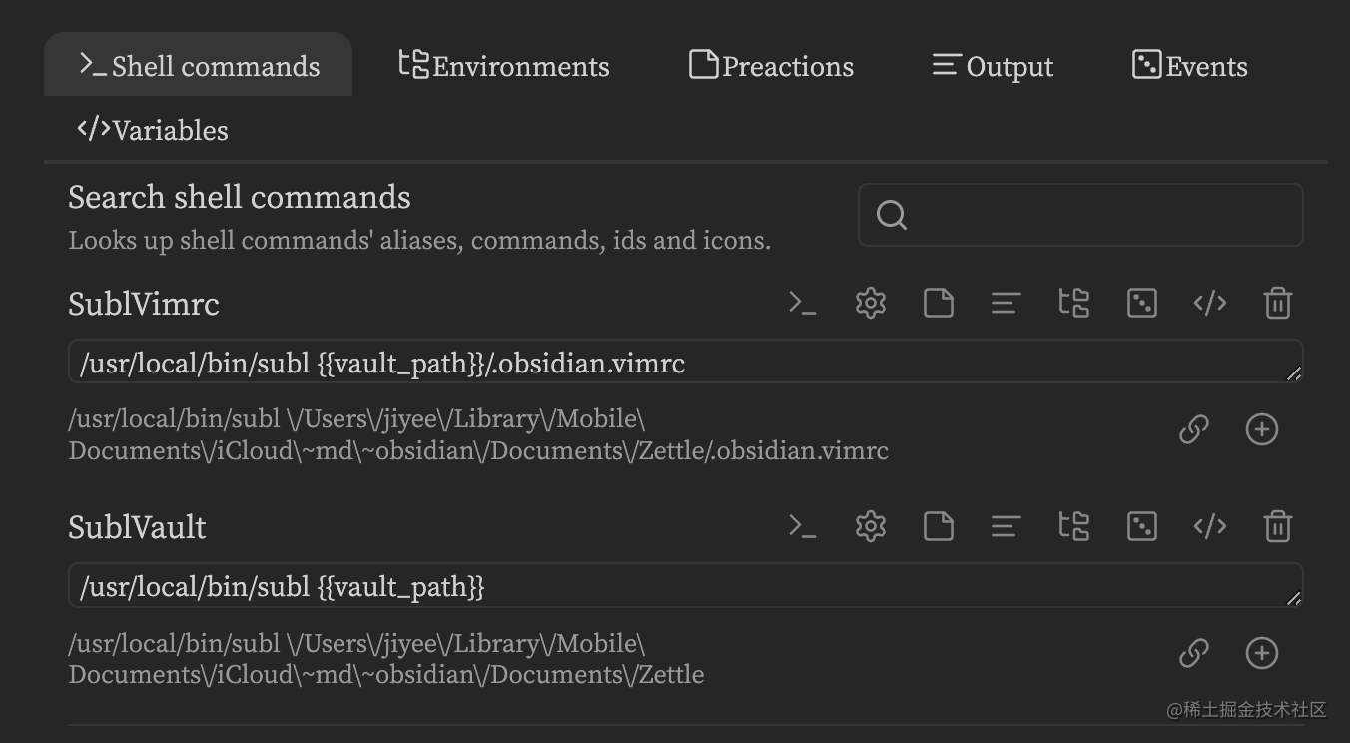Copy link icon for SublVimrc command

tap(1194, 430)
